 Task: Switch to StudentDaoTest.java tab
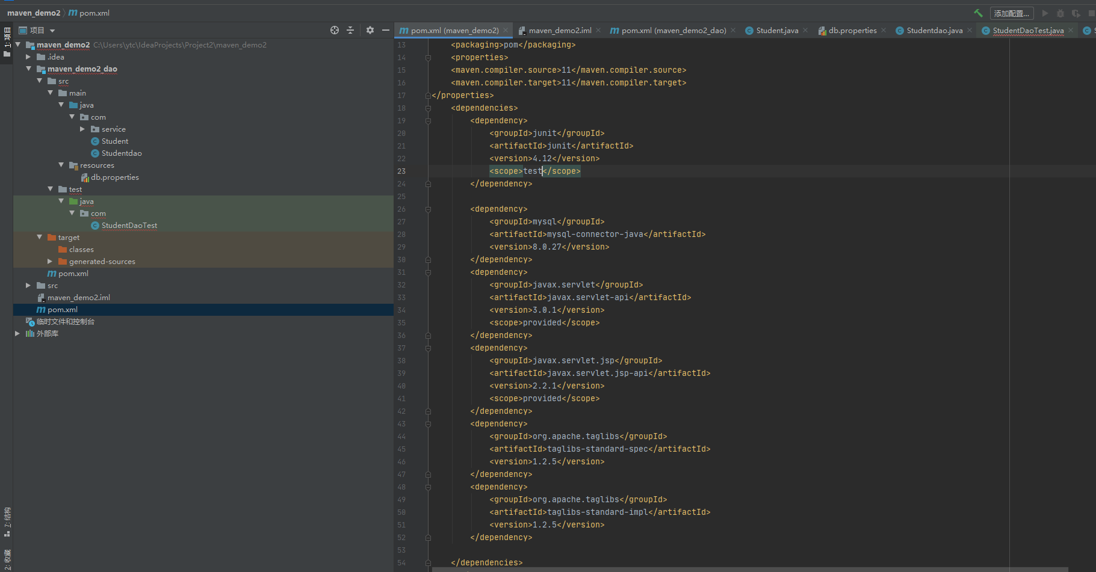click(x=1028, y=30)
